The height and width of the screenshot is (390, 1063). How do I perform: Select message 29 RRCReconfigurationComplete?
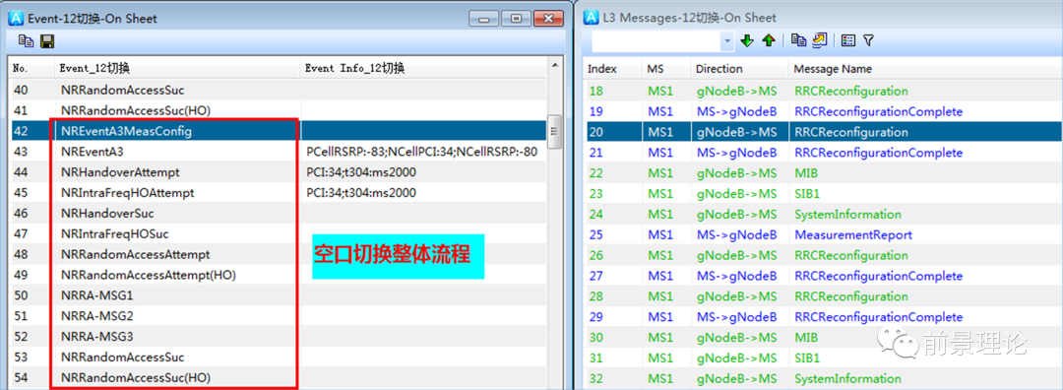pyautogui.click(x=823, y=317)
